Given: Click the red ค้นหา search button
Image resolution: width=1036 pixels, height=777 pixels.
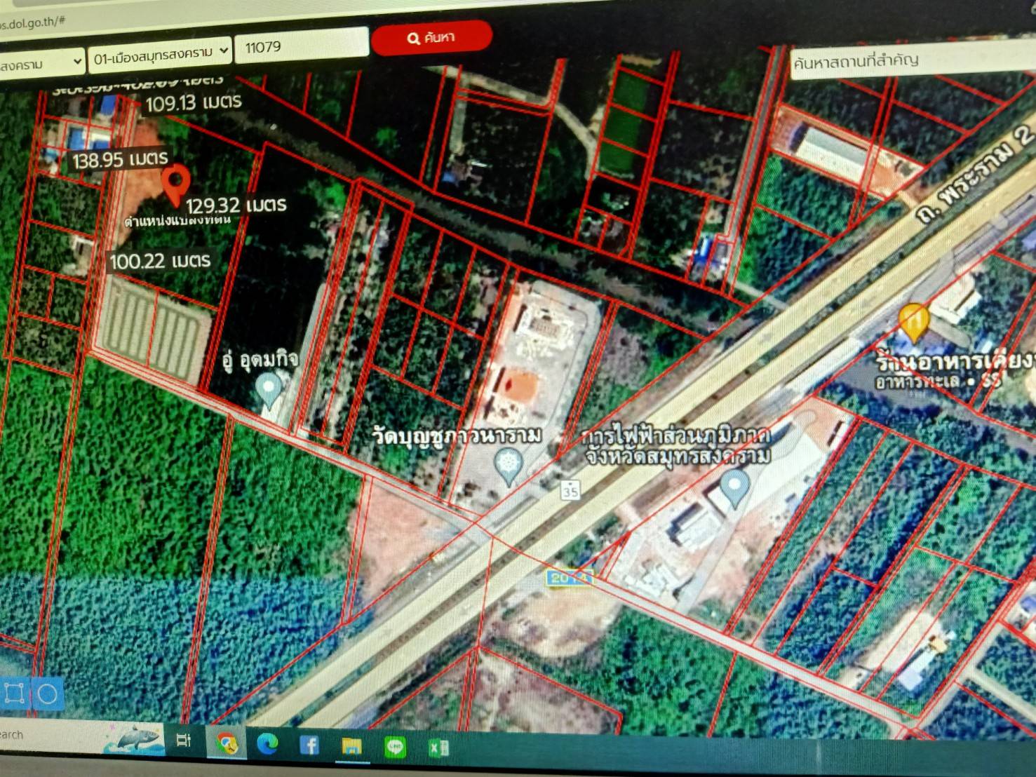Looking at the screenshot, I should coord(431,37).
